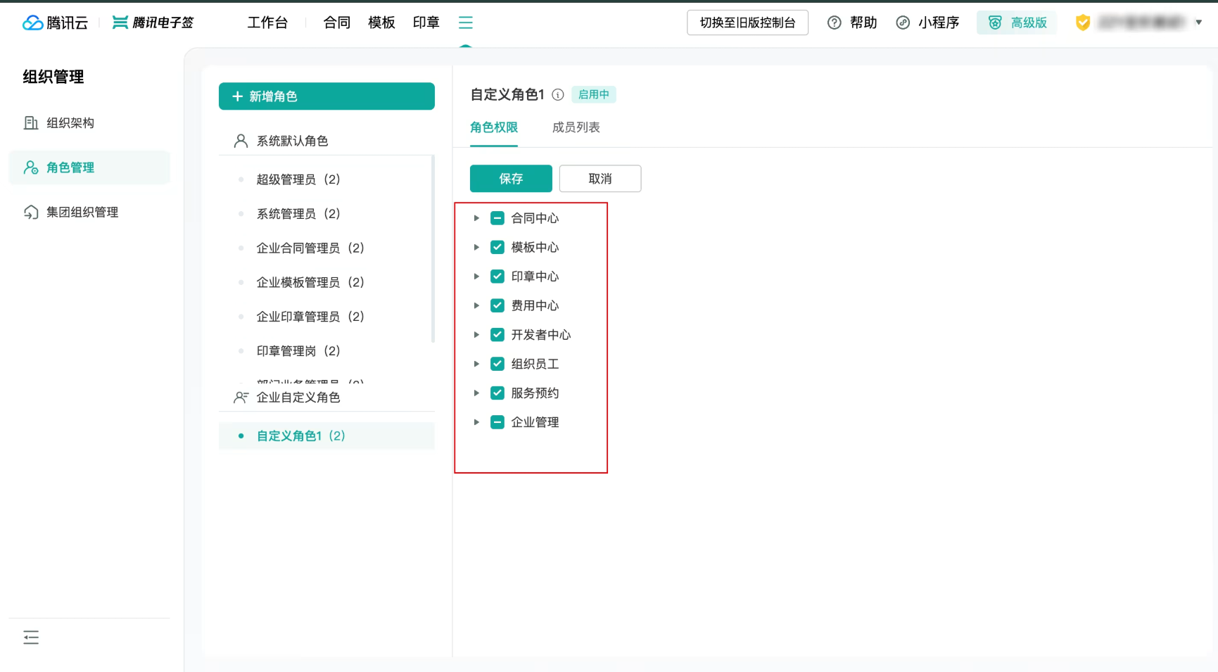The image size is (1218, 672).
Task: Expand the 模板中心 tree node
Action: coord(476,247)
